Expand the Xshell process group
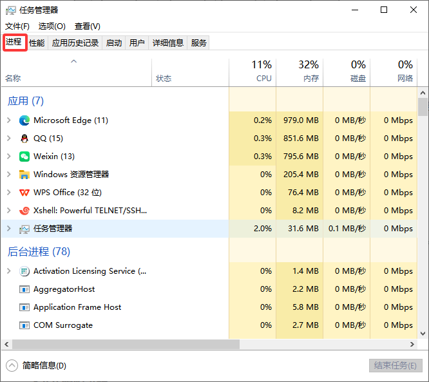The height and width of the screenshot is (382, 429). pos(9,211)
